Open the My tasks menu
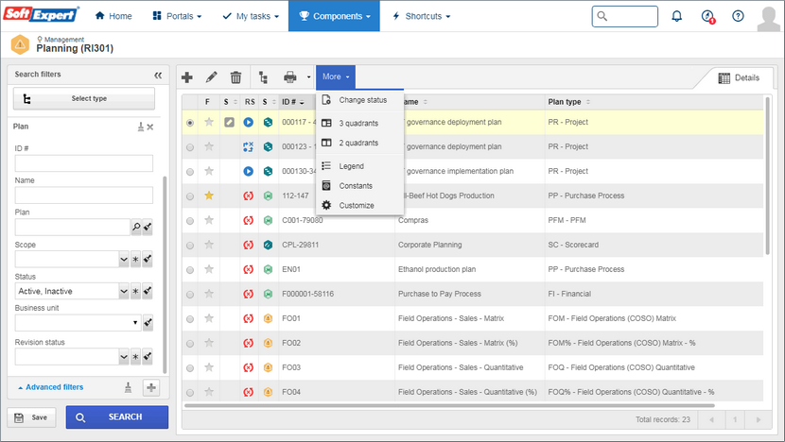 click(x=251, y=16)
